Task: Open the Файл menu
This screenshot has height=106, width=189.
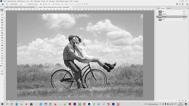Action: click(x=5, y=1)
